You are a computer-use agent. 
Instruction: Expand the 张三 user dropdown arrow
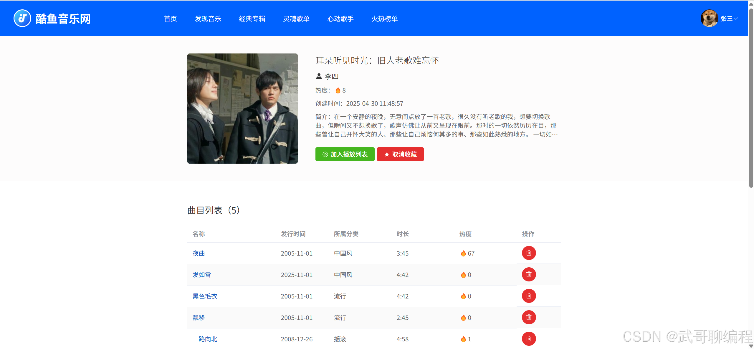[736, 19]
